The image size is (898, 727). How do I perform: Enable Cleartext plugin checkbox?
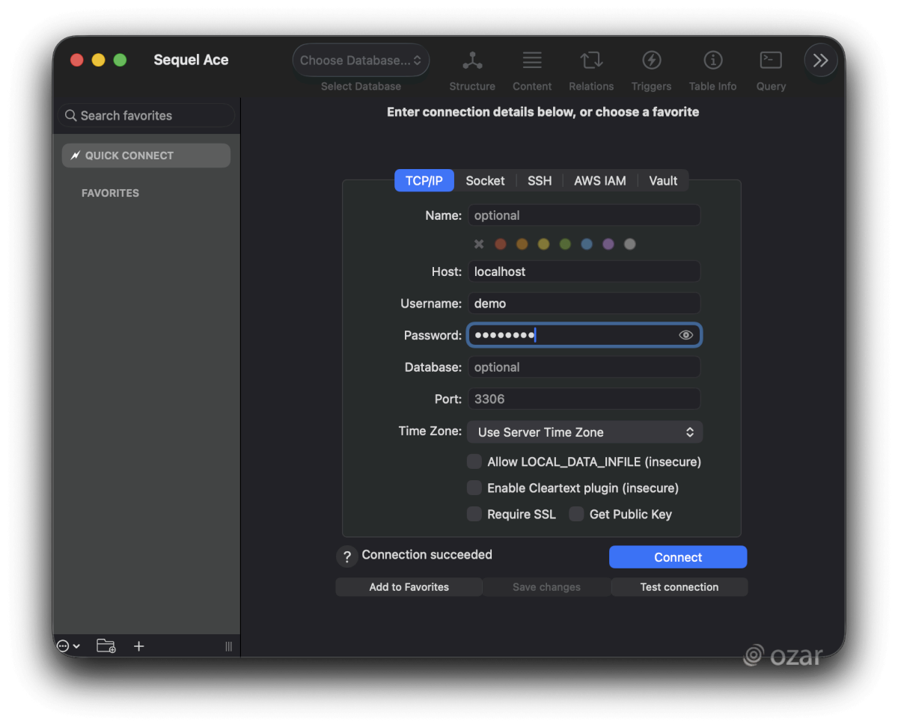tap(474, 488)
